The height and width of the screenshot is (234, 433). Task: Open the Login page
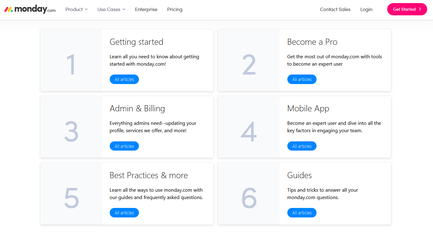(x=366, y=10)
